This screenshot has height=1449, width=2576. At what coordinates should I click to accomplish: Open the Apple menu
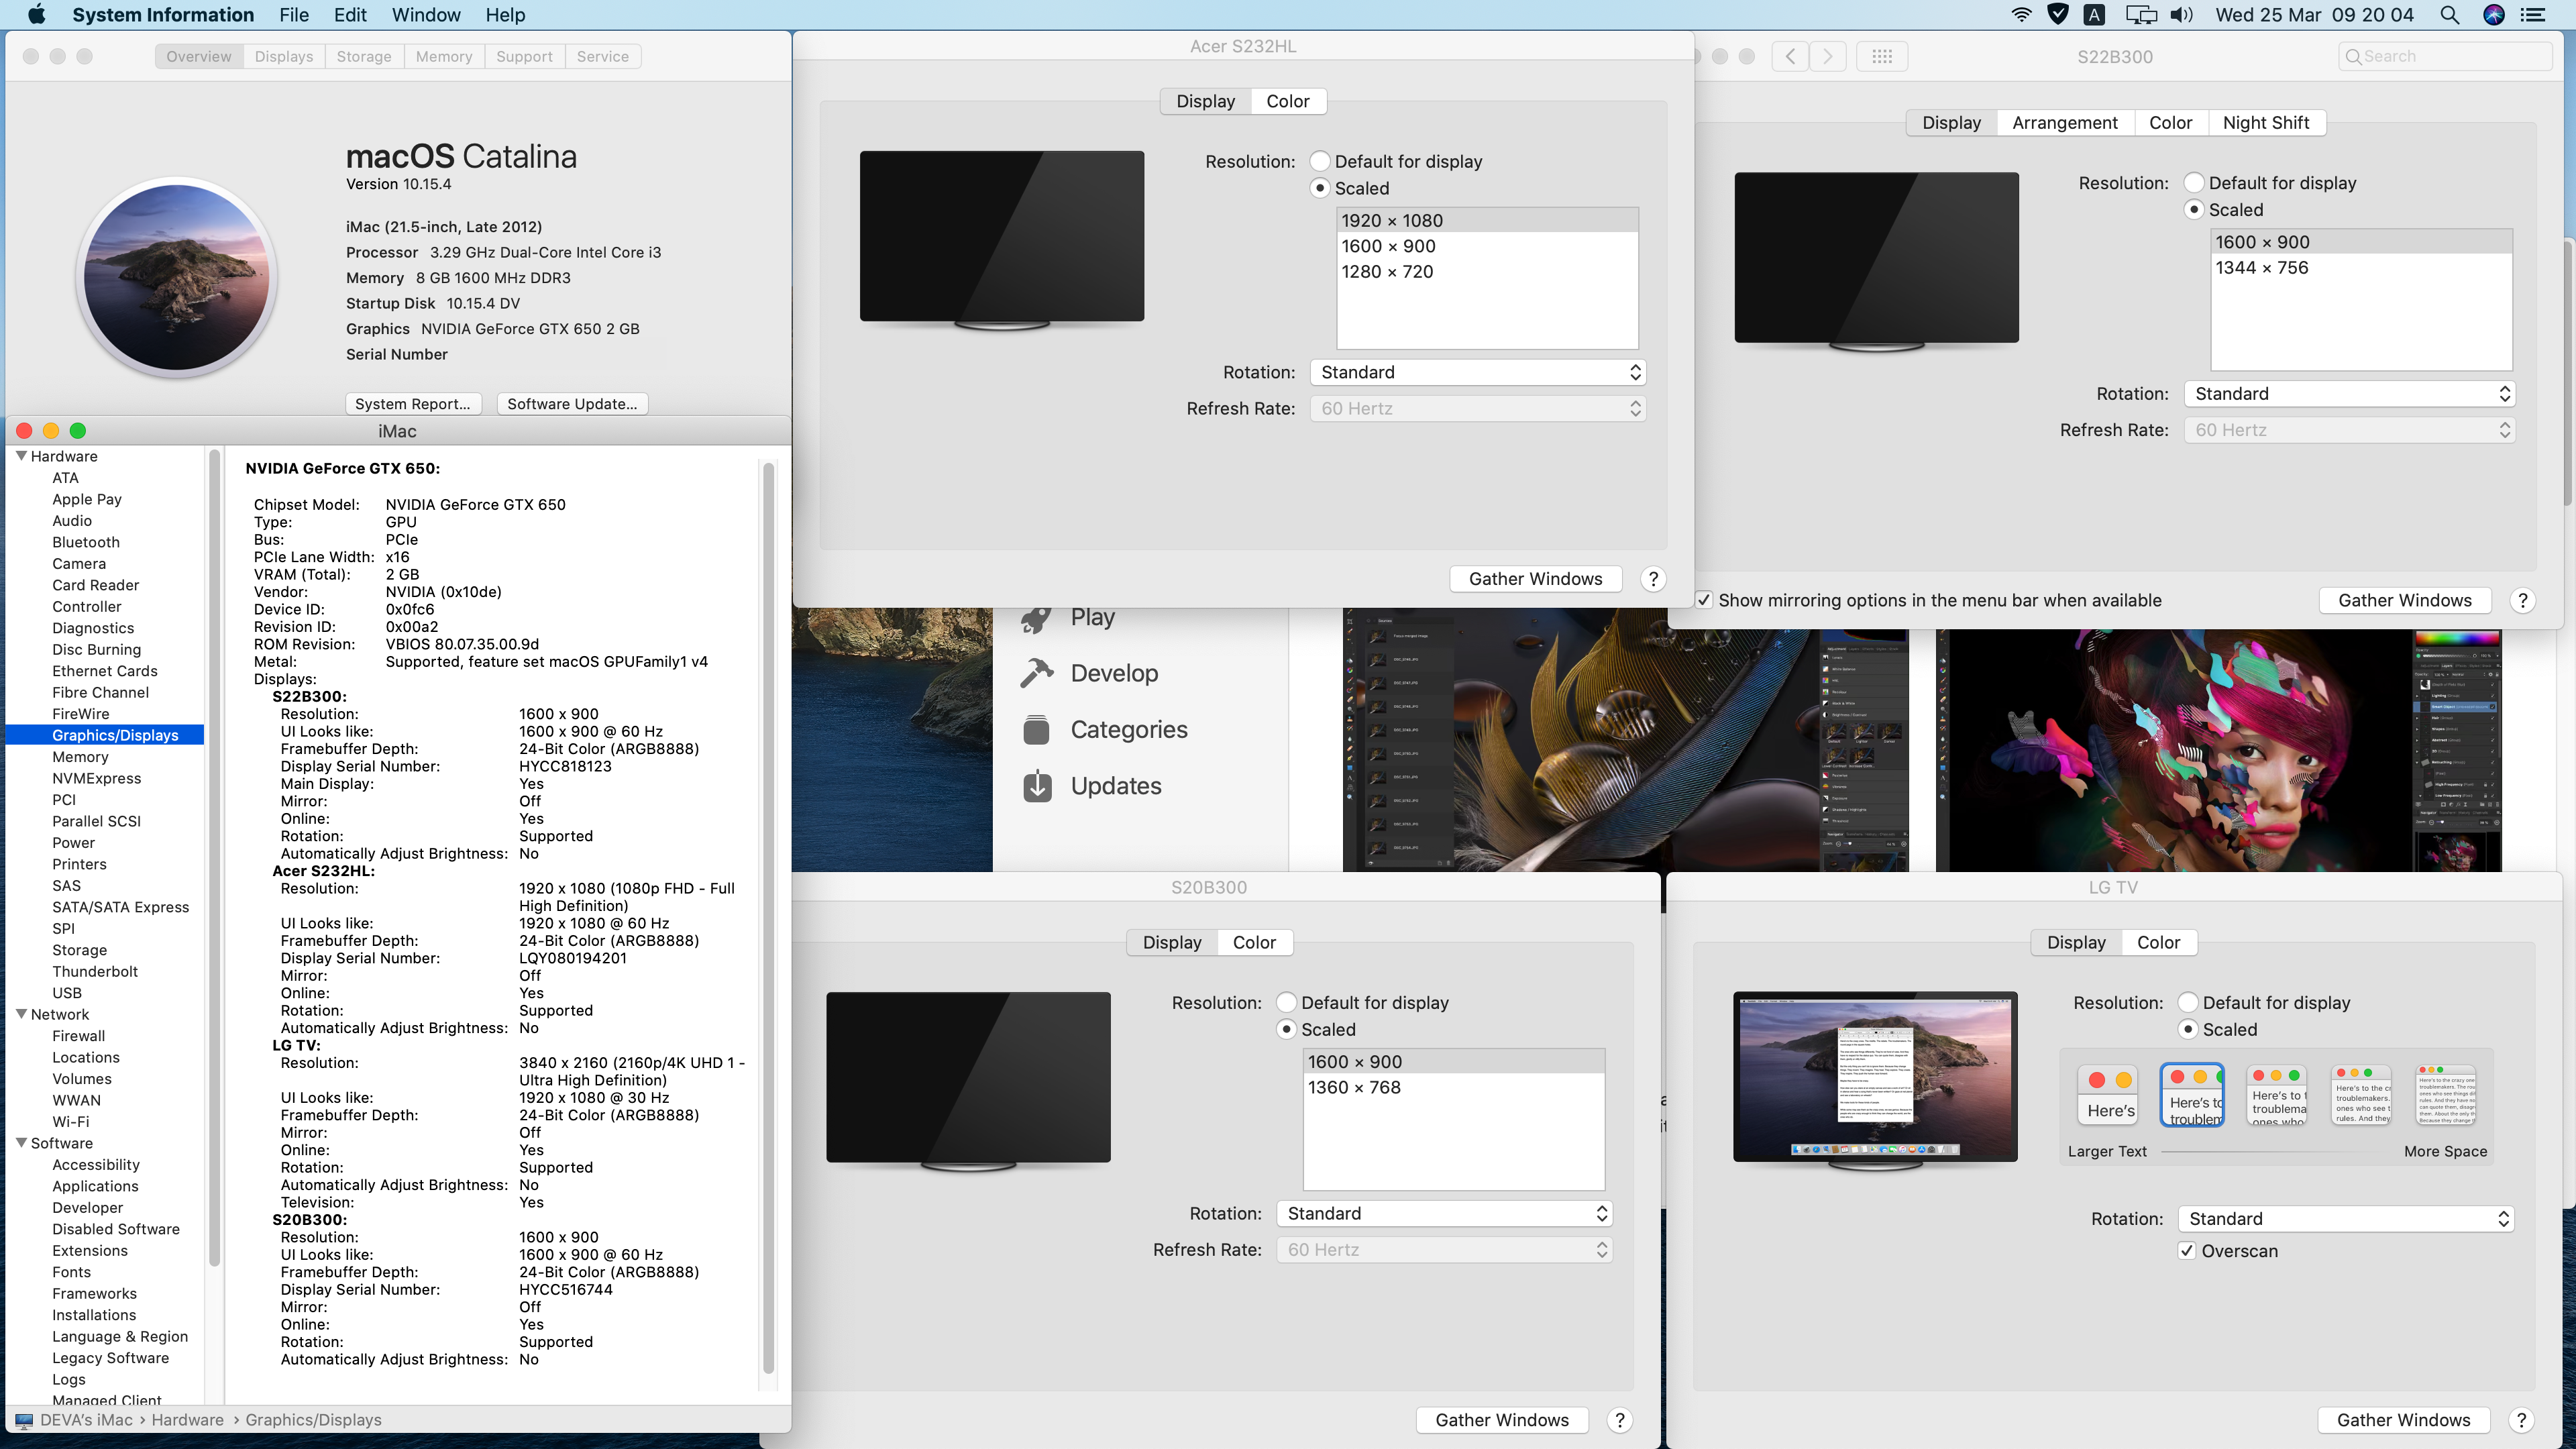[36, 15]
